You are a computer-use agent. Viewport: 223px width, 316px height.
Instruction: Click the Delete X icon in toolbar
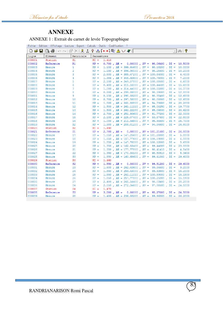[x=76, y=51]
